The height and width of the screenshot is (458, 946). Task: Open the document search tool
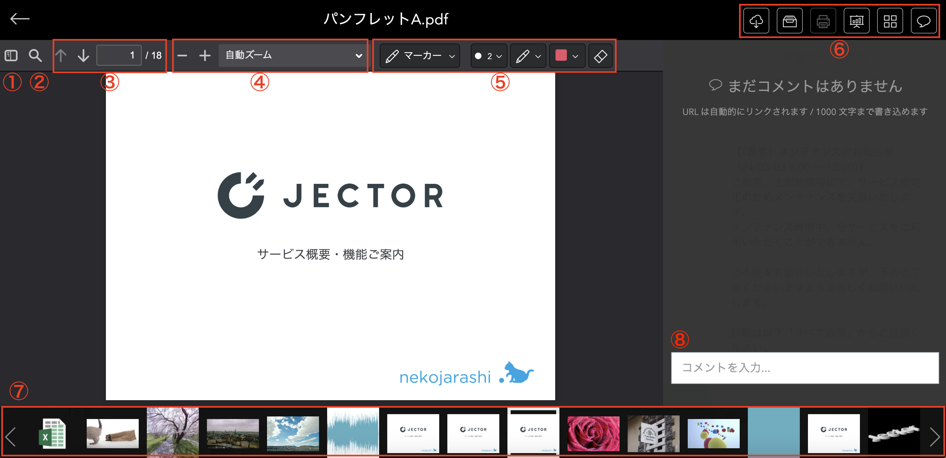pos(35,56)
